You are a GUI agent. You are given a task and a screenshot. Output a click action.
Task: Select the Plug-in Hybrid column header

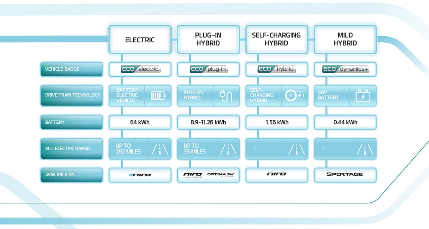[x=208, y=39]
